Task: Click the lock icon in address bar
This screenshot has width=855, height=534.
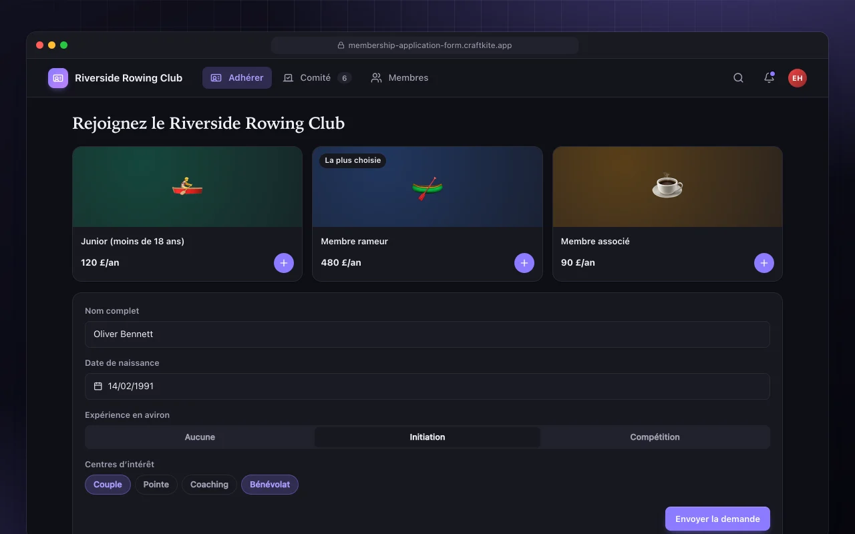Action: coord(341,45)
